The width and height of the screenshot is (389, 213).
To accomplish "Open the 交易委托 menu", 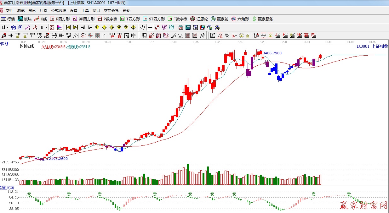I will tap(112, 11).
